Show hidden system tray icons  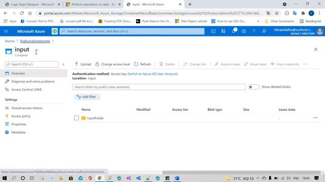point(257,178)
